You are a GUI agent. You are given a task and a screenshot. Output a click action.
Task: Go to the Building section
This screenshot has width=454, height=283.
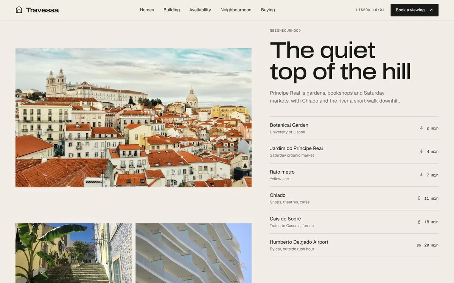click(x=172, y=10)
